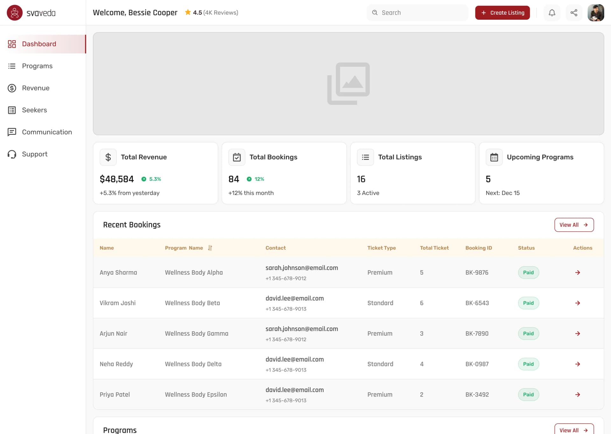Click Wellness Body Delta program cell
Image resolution: width=611 pixels, height=434 pixels.
193,364
